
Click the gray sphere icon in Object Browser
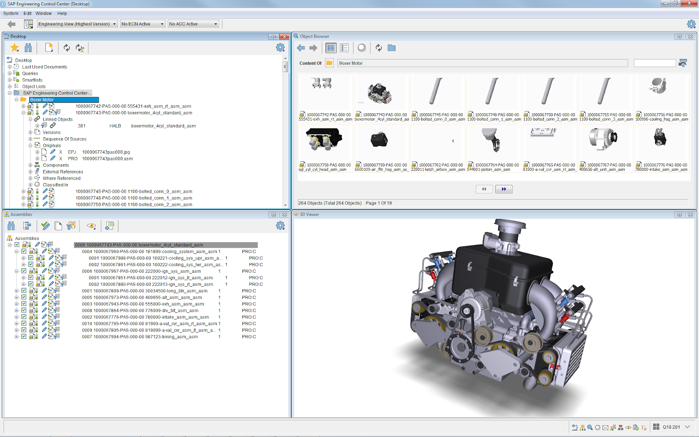pos(362,48)
